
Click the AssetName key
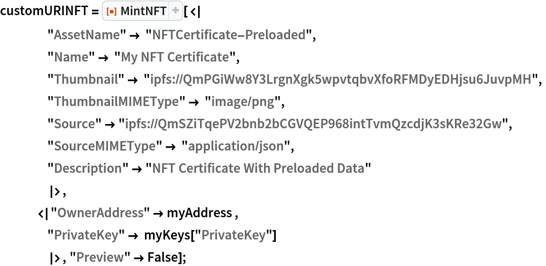87,35
